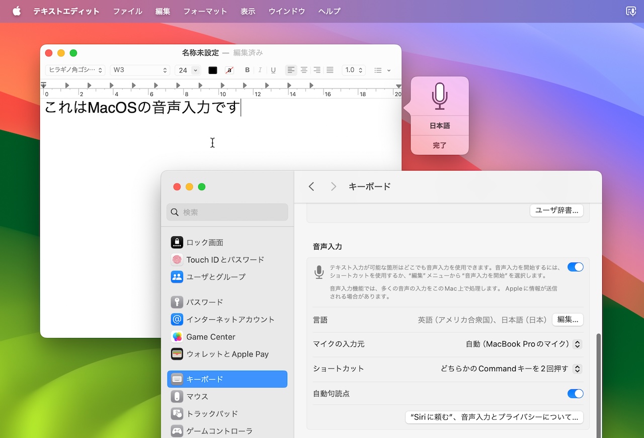Image resolution: width=644 pixels, height=438 pixels.
Task: Click the black text color swatch
Action: 213,70
